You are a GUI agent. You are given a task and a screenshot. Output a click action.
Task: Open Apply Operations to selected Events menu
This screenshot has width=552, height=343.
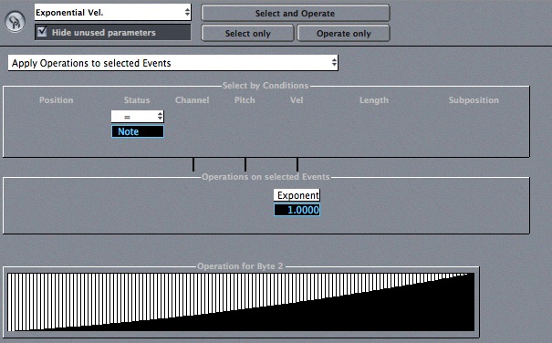[x=172, y=63]
